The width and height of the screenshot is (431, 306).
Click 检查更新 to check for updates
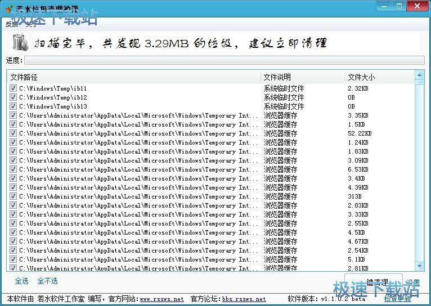398,299
